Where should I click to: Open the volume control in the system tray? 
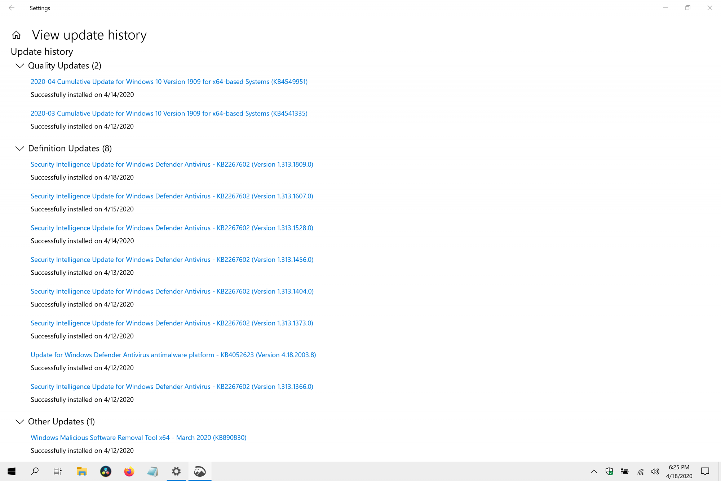[x=655, y=471]
